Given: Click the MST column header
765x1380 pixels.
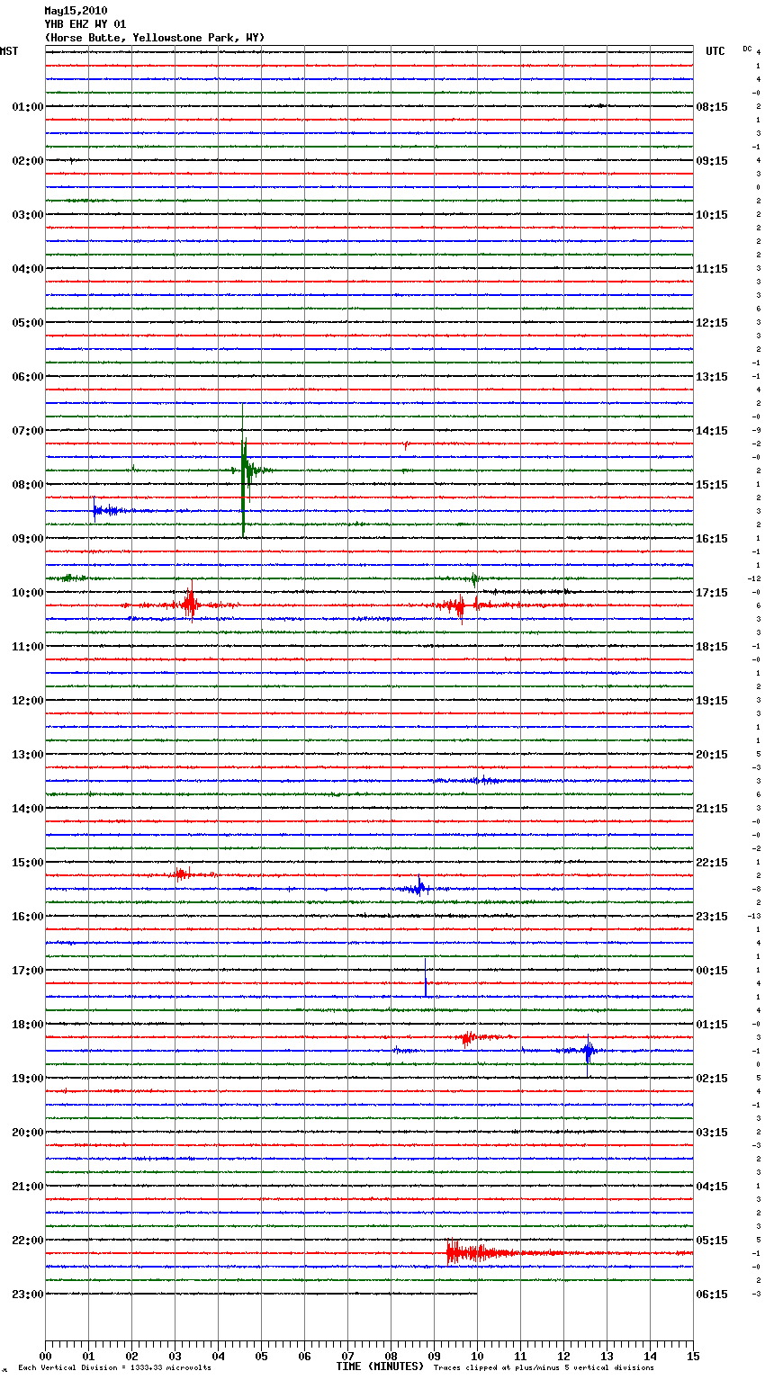Looking at the screenshot, I should (x=9, y=51).
